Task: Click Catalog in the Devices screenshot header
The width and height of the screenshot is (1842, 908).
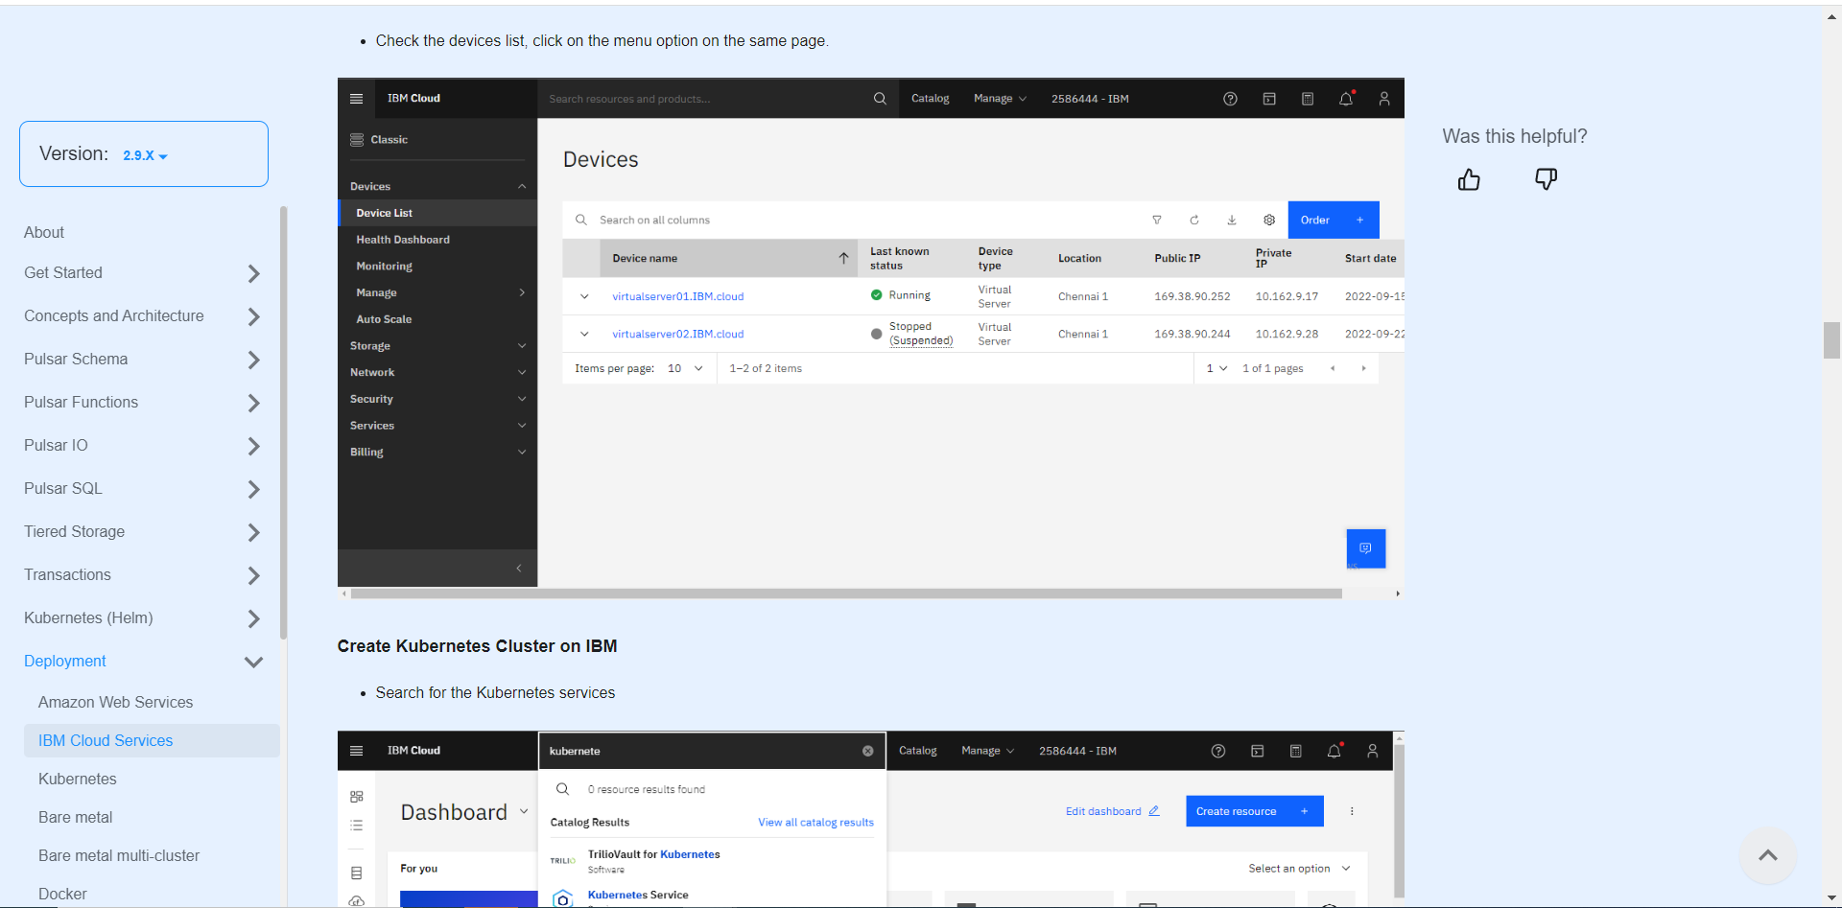Action: click(930, 99)
